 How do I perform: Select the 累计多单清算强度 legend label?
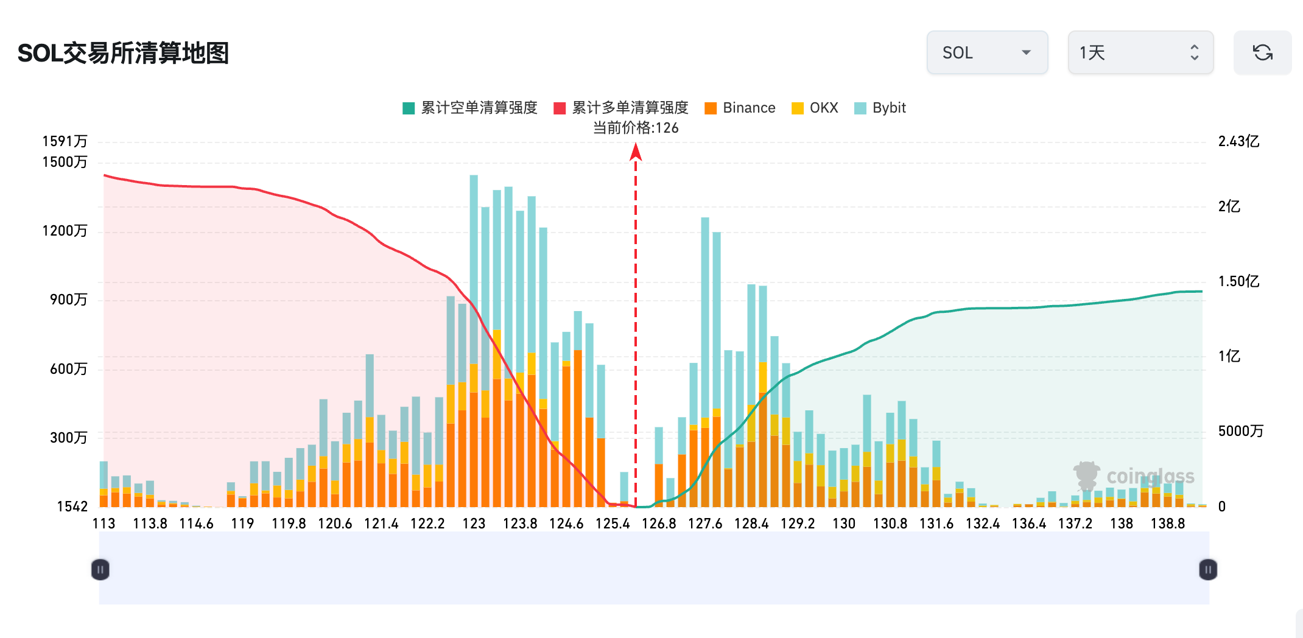pos(630,107)
